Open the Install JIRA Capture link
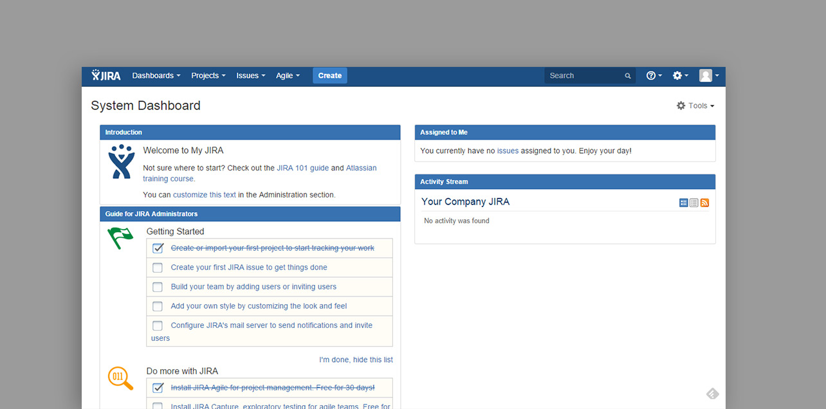The height and width of the screenshot is (409, 826). tap(280, 406)
